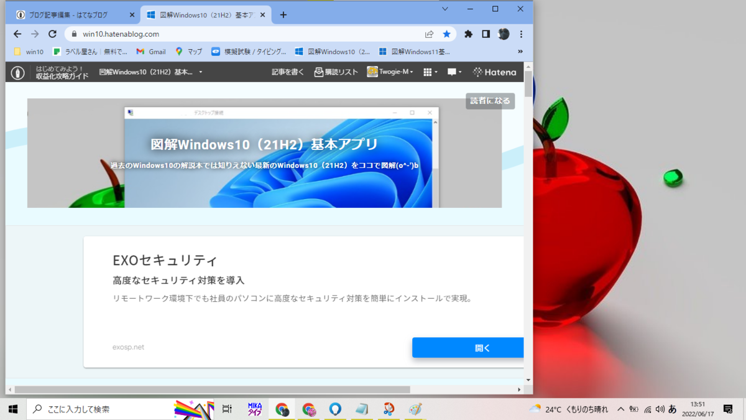This screenshot has width=746, height=420.
Task: Open the Wi-Fi network tray icon
Action: tap(647, 409)
